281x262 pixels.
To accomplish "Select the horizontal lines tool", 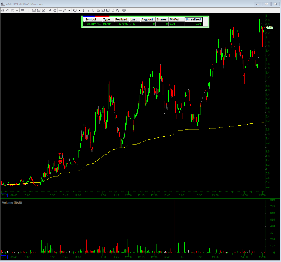I will pos(23,10).
